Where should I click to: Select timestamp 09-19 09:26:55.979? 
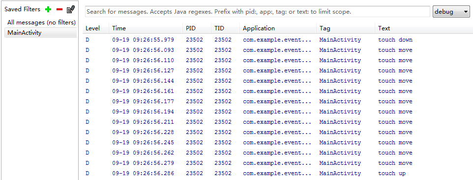click(x=143, y=40)
